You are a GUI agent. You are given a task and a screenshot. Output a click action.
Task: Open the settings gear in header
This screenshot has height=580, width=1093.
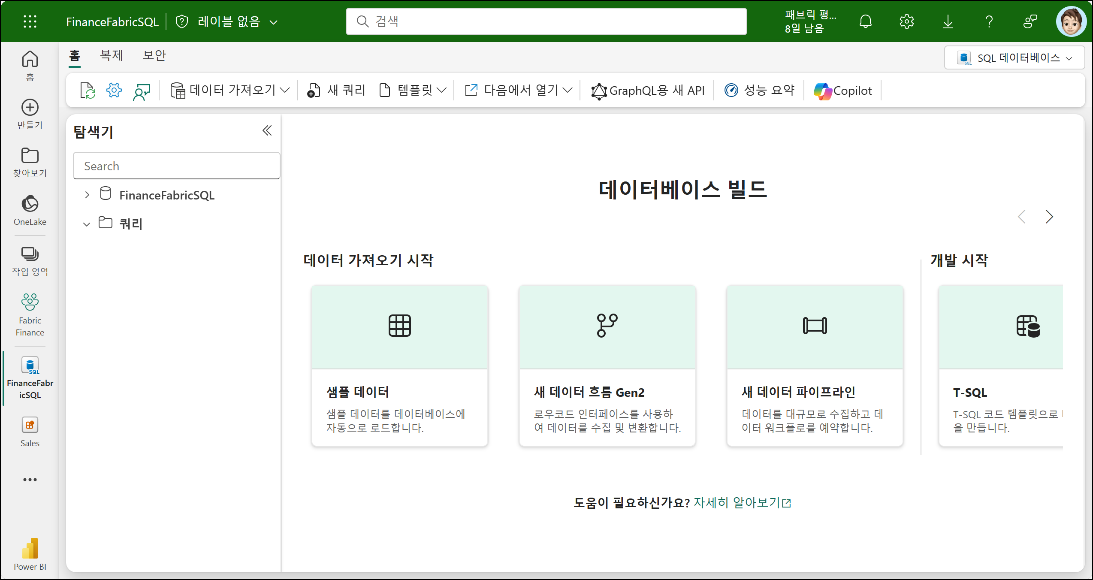[906, 21]
